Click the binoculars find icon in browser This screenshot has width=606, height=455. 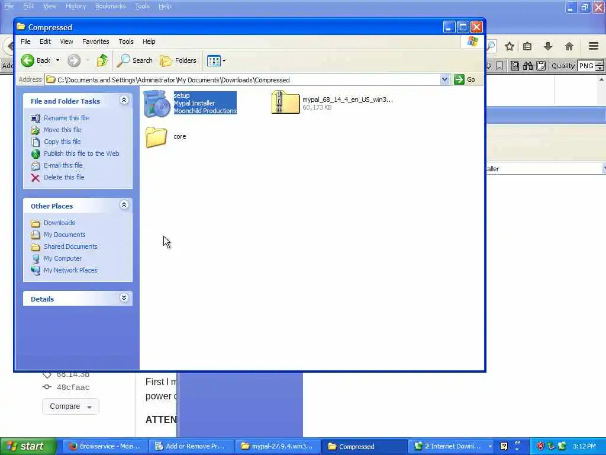(x=527, y=66)
